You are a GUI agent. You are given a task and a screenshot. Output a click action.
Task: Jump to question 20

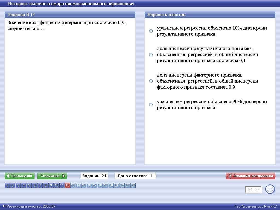click(x=111, y=185)
